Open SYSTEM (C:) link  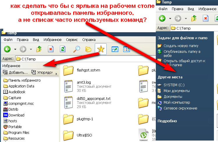(171, 85)
